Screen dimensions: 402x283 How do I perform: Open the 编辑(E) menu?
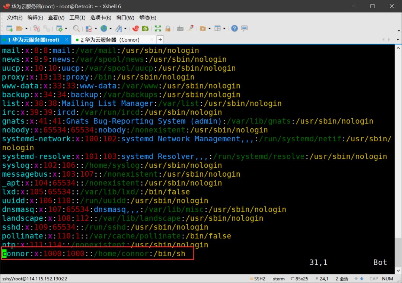pyautogui.click(x=35, y=18)
